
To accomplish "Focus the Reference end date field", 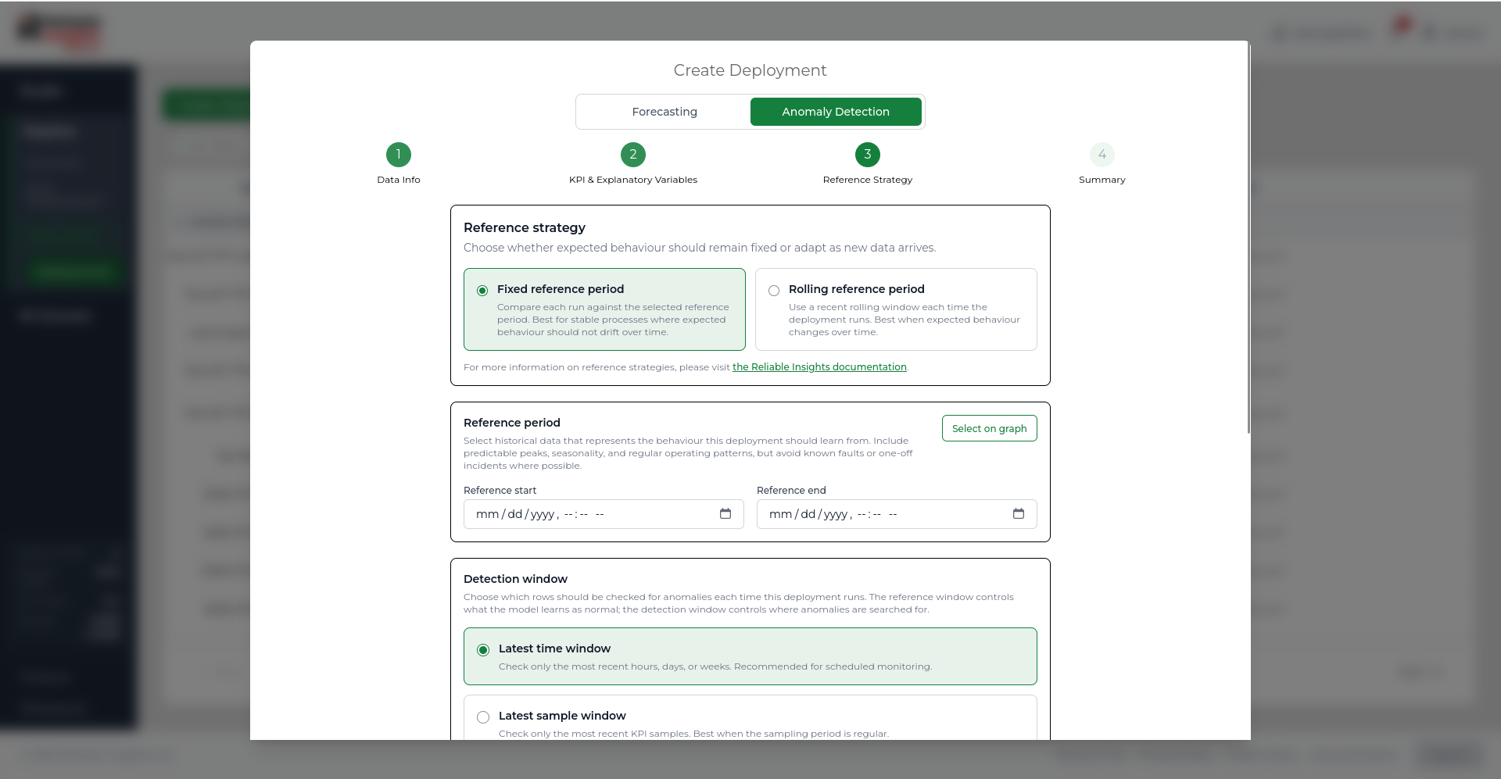I will click(x=897, y=514).
